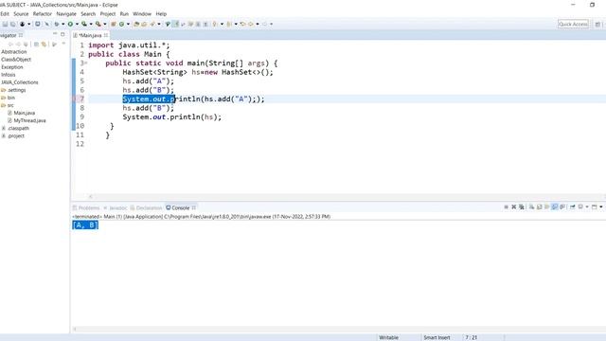The image size is (606, 341).
Task: Open the Help menu
Action: pyautogui.click(x=161, y=14)
